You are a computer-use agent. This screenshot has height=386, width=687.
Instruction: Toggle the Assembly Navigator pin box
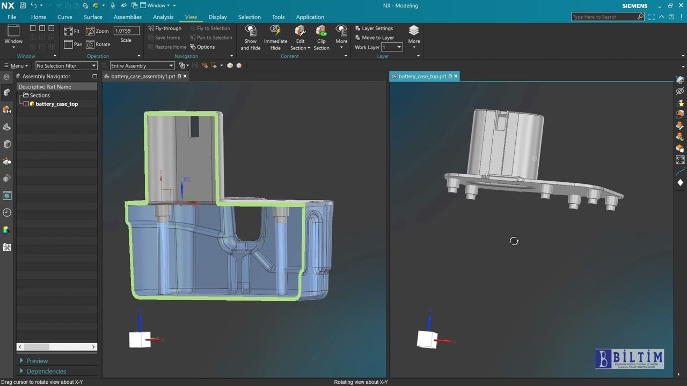tap(94, 77)
